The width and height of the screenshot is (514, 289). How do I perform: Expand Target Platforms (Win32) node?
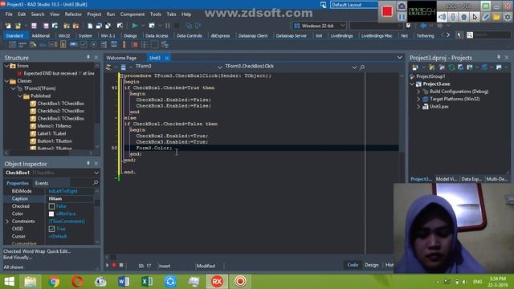418,99
